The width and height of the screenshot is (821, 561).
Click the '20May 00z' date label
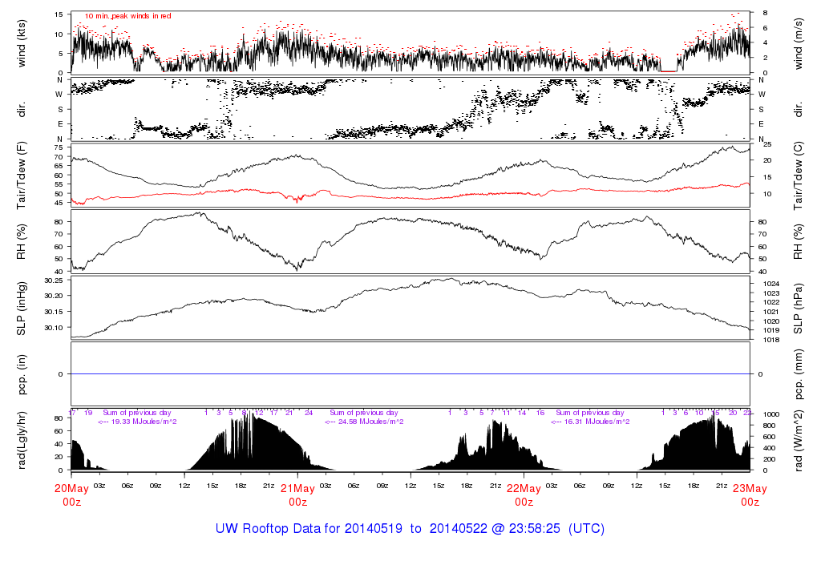coord(71,494)
